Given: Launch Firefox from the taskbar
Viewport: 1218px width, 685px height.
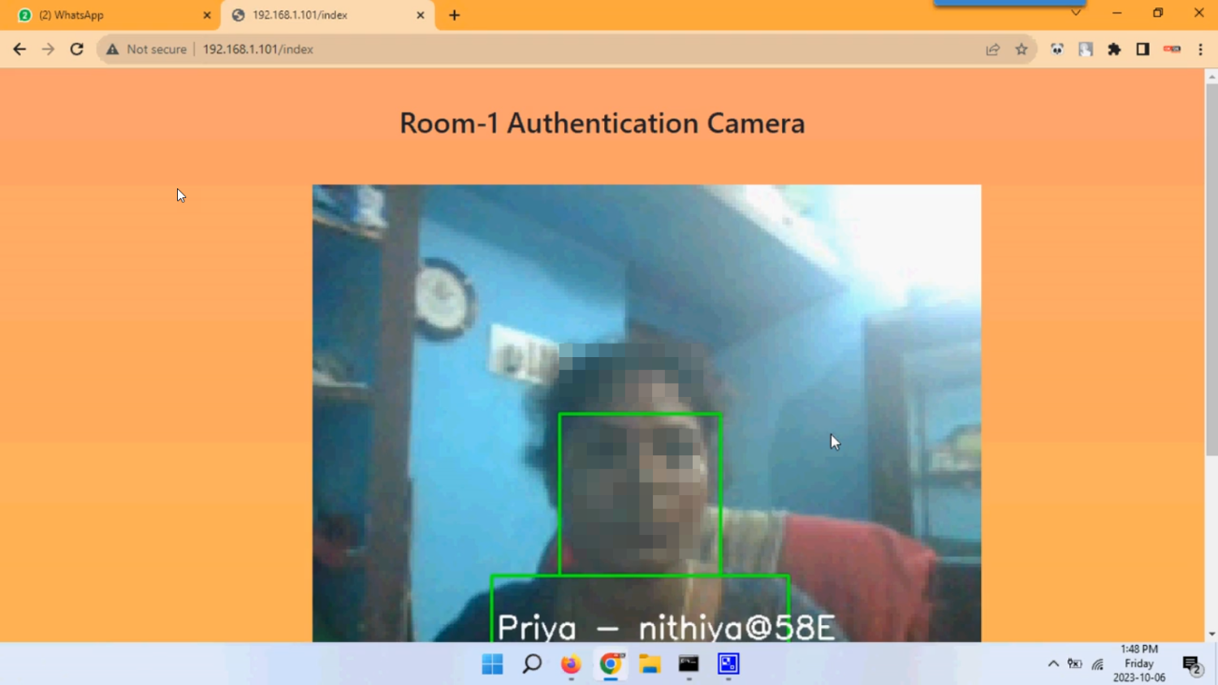Looking at the screenshot, I should [570, 665].
